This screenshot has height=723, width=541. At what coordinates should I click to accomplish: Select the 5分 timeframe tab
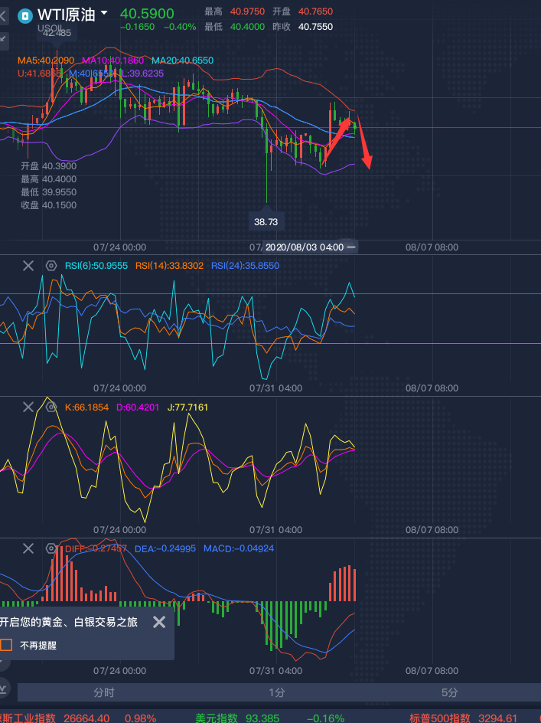[x=450, y=692]
